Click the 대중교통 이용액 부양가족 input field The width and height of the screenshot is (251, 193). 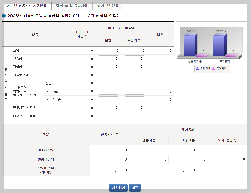[x=134, y=116]
